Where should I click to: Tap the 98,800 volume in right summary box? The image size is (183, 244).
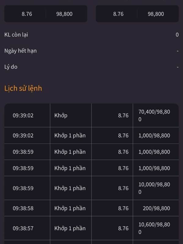(x=156, y=14)
